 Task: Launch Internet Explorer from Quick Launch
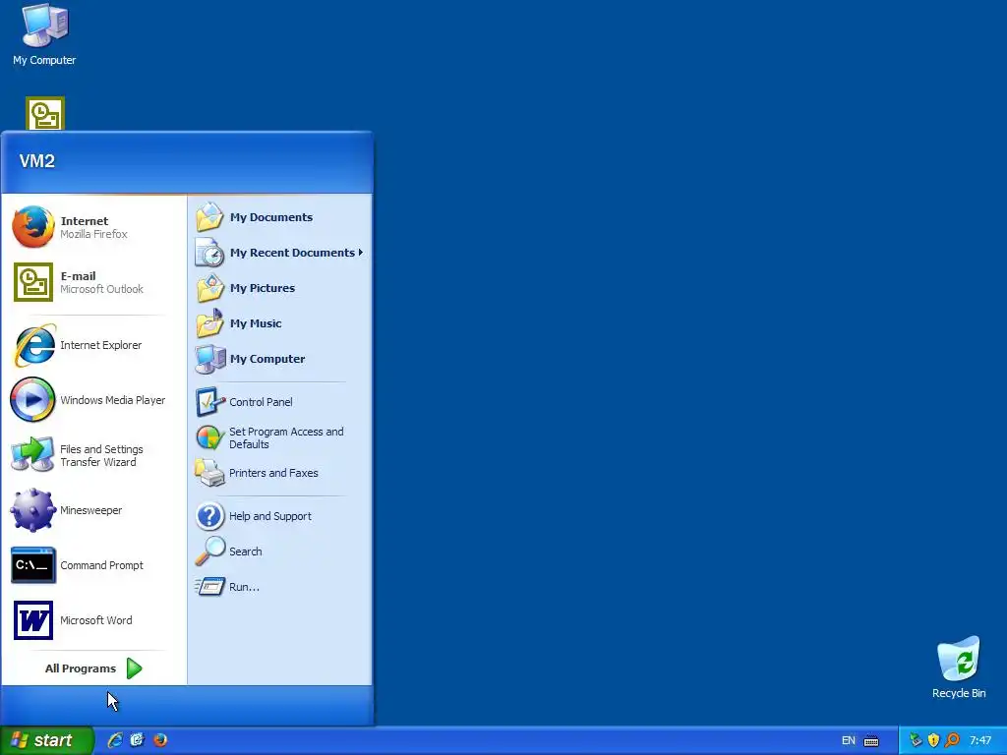click(115, 740)
